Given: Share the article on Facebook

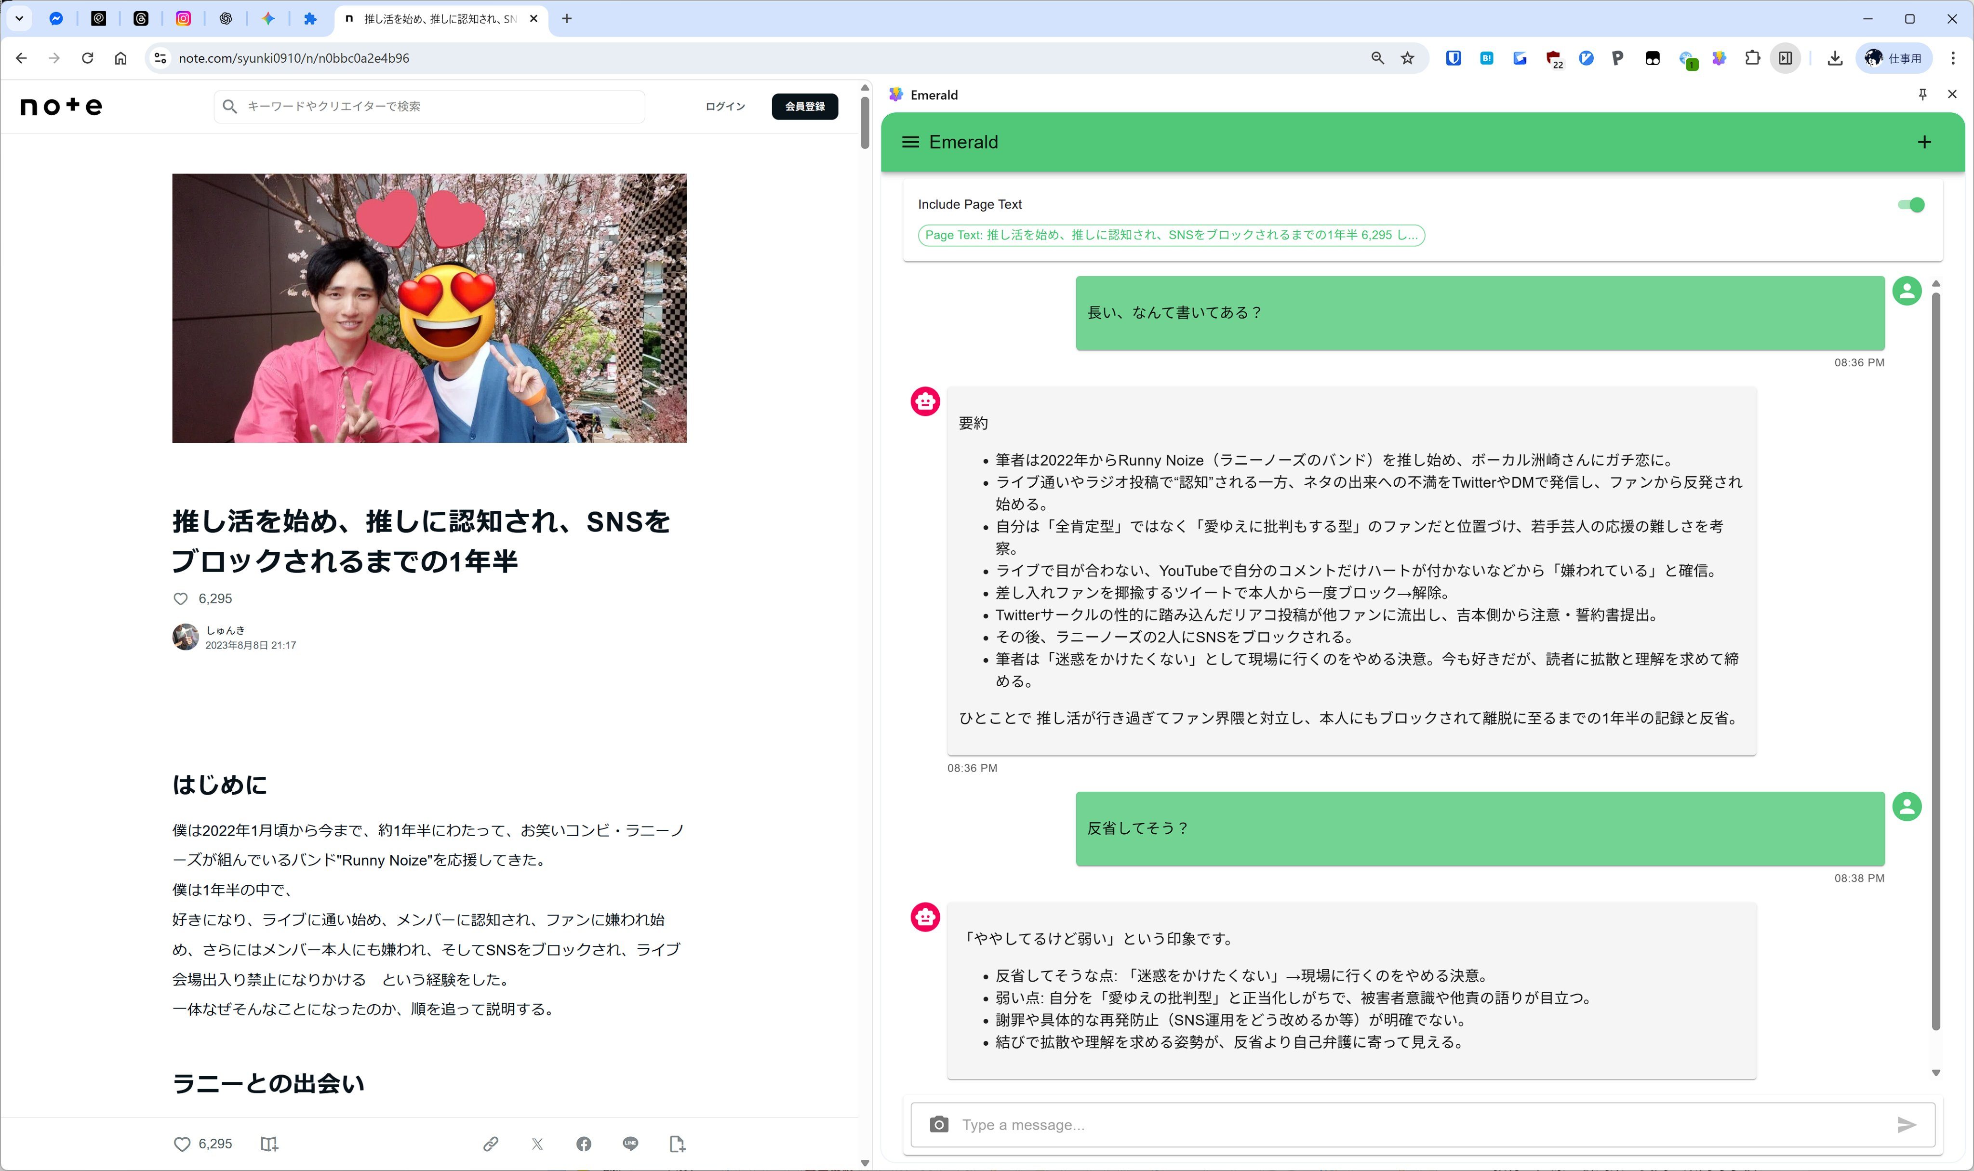Looking at the screenshot, I should [x=584, y=1144].
